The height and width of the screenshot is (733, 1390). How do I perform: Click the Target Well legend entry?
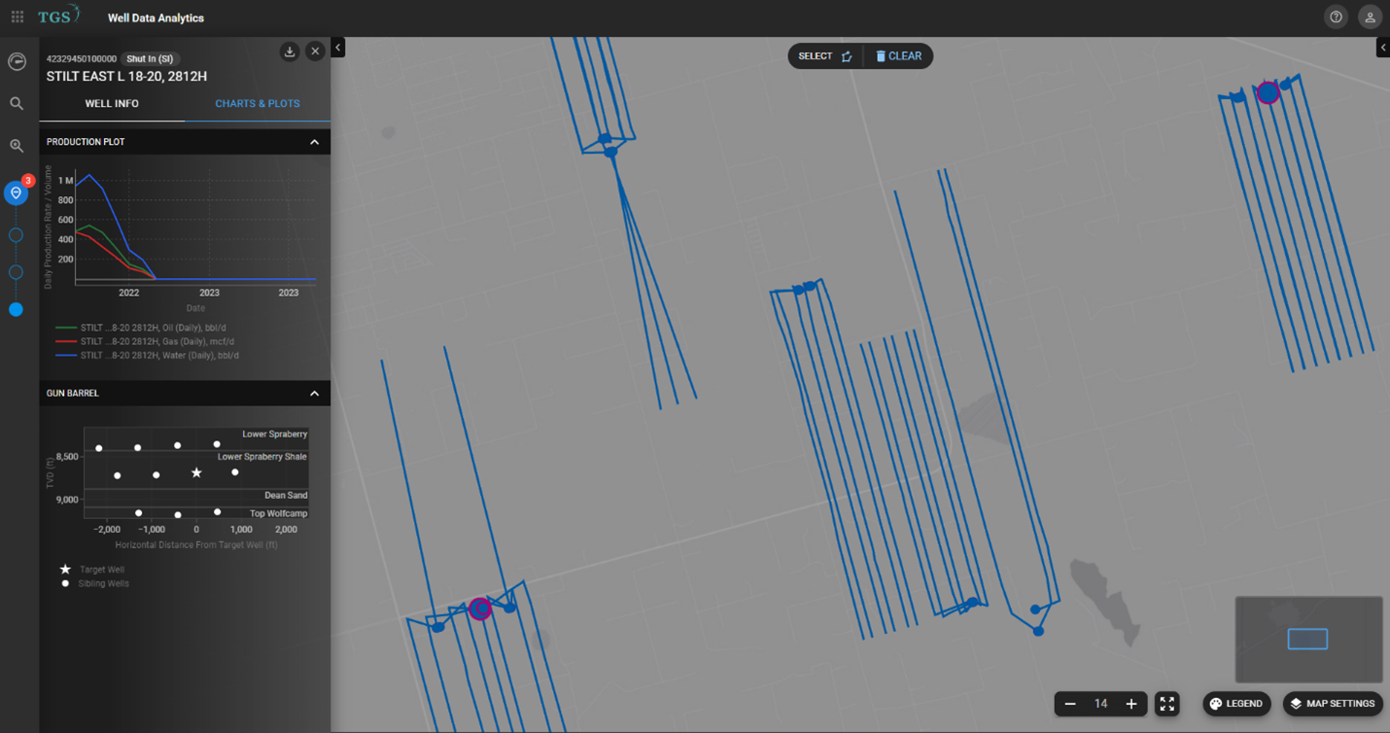[x=92, y=570]
